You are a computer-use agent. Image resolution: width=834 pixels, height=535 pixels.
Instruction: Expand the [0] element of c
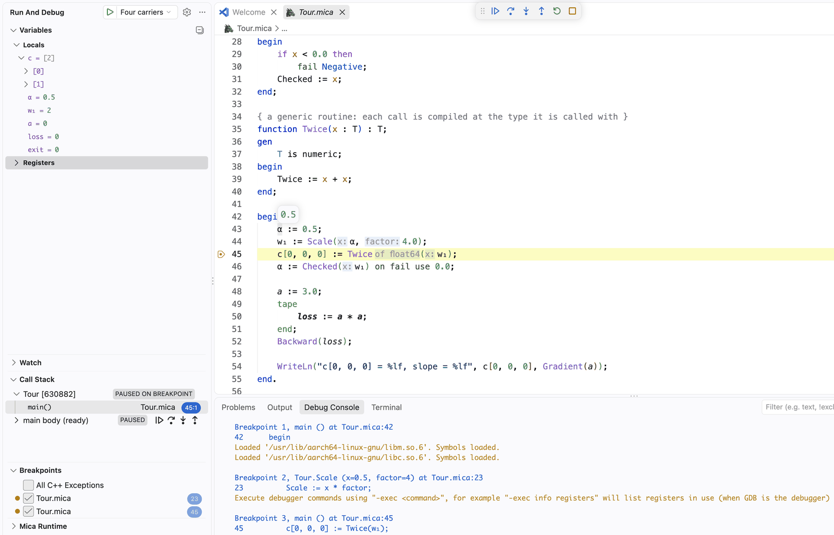coord(26,71)
